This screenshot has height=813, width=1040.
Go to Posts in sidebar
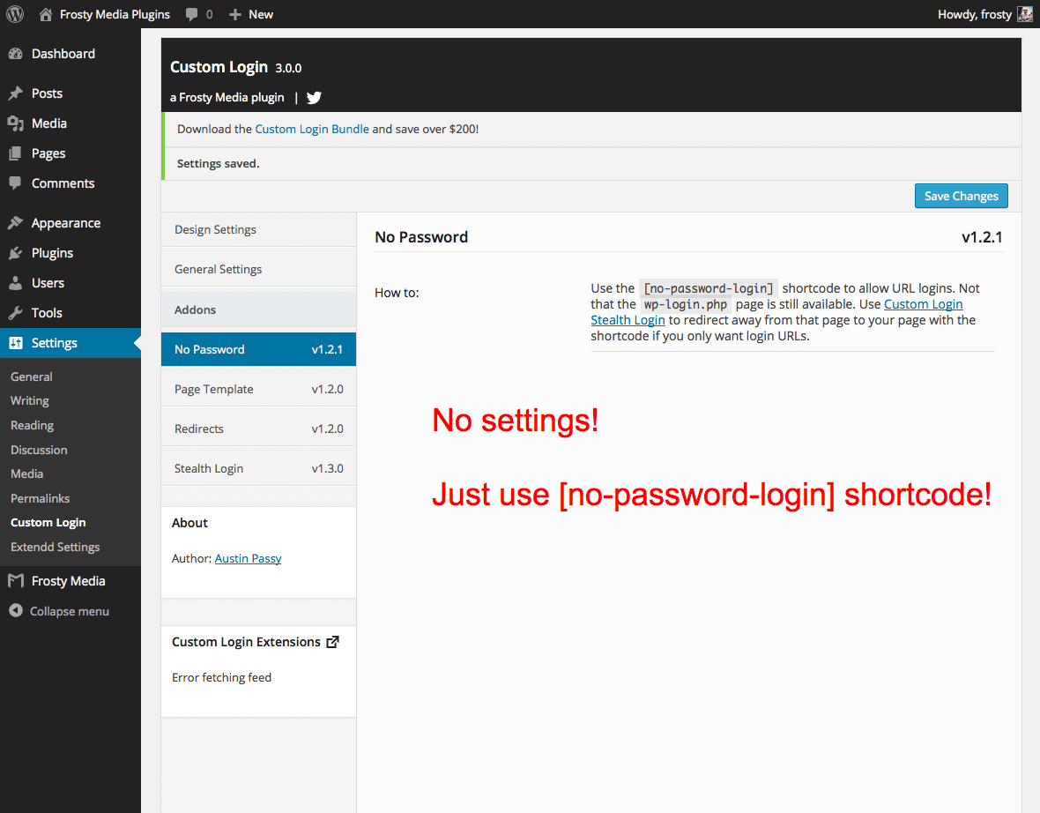click(x=71, y=93)
